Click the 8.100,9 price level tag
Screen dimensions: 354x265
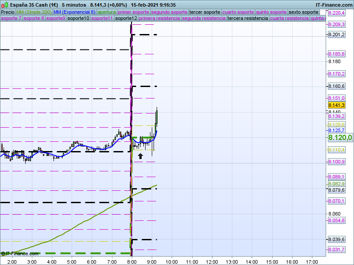[336, 162]
